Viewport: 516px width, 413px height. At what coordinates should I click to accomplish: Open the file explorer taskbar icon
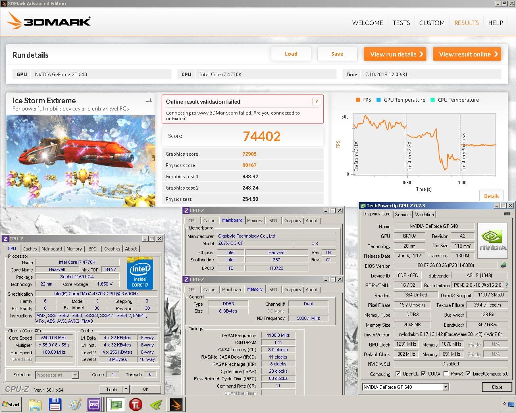(x=35, y=404)
